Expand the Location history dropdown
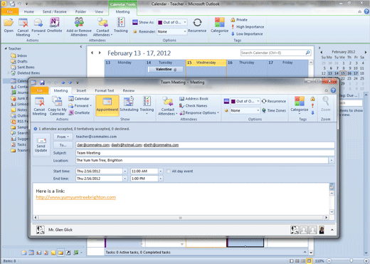The image size is (370, 264). click(332, 161)
